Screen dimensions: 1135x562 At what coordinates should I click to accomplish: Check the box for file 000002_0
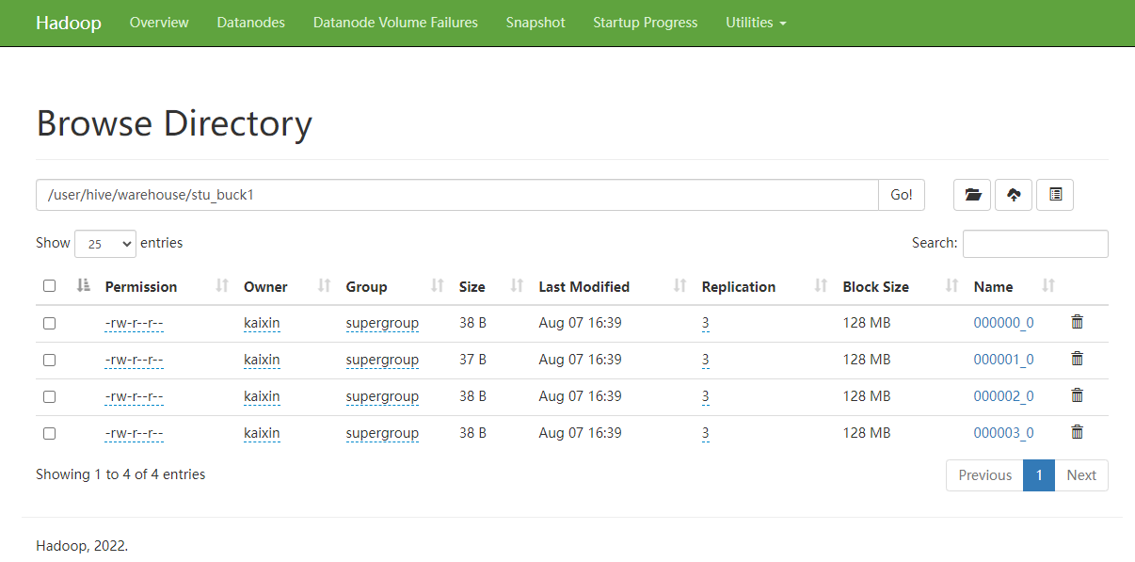[x=50, y=396]
